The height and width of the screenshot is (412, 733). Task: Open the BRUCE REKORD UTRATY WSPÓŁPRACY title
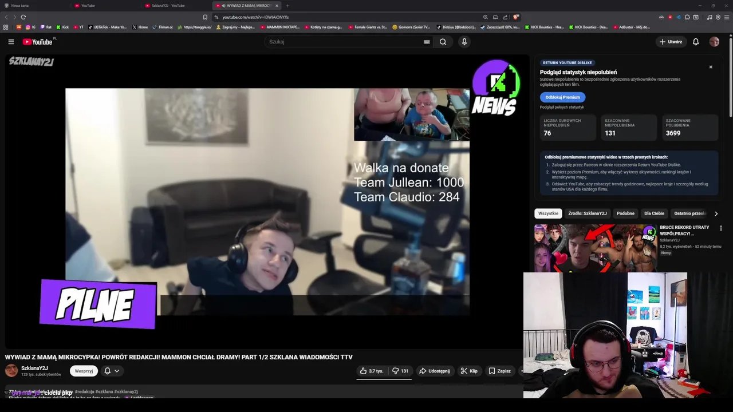(x=684, y=231)
